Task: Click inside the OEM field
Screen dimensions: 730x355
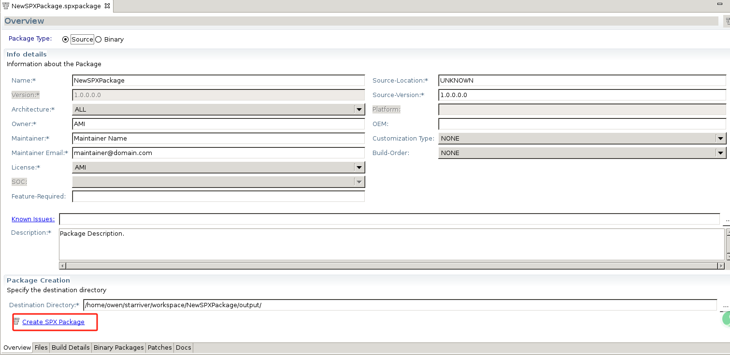Action: tap(580, 124)
